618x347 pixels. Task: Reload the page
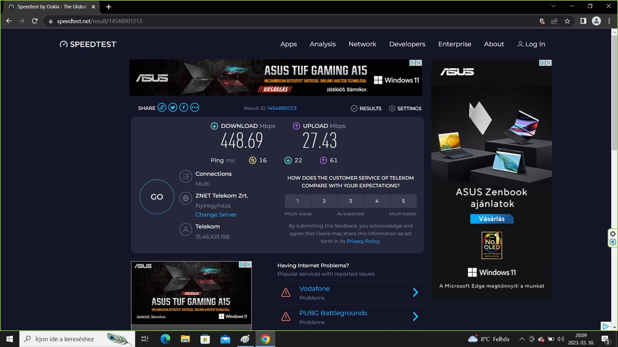[35, 21]
